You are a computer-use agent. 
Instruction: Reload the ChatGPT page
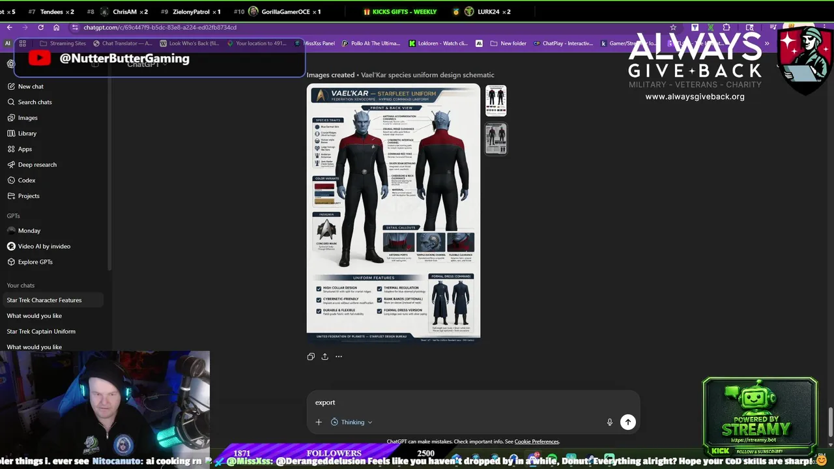(x=40, y=27)
